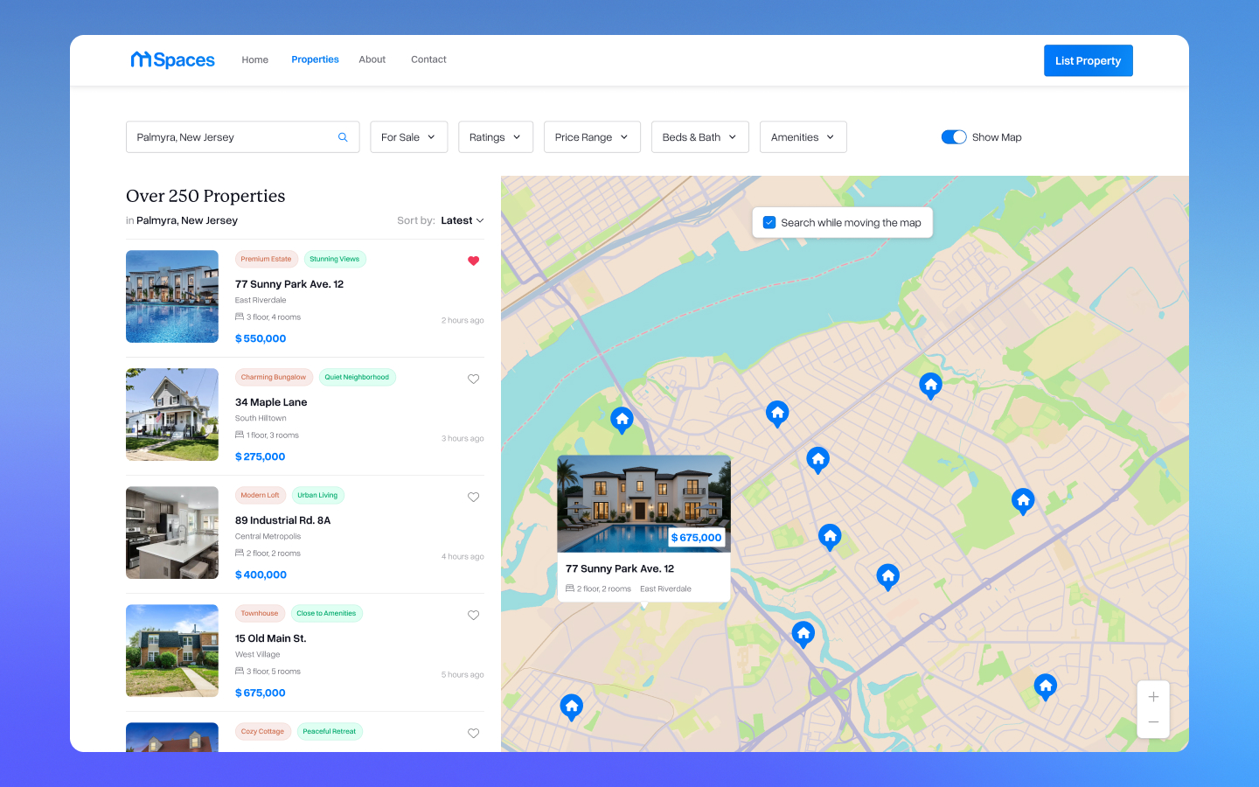Click the 2 hours ago timestamp

(x=463, y=320)
